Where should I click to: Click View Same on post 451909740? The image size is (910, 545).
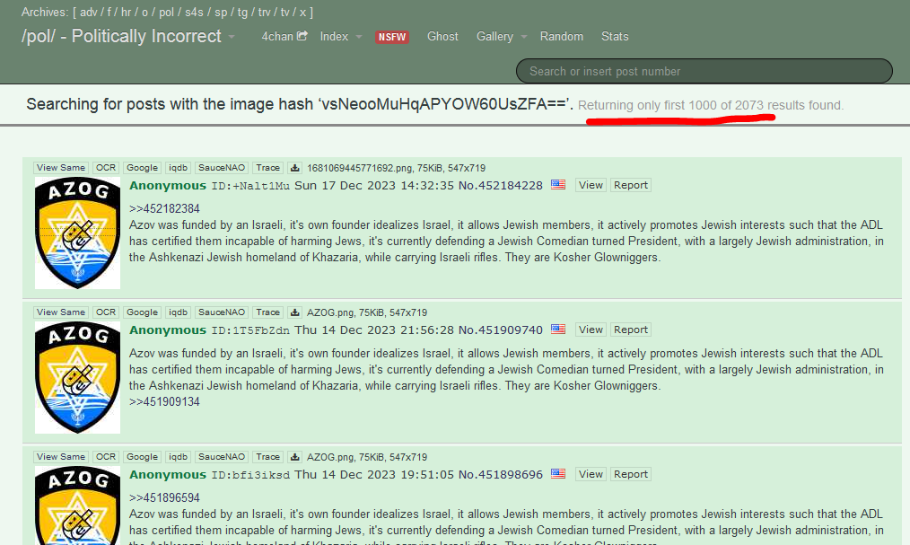coord(61,312)
